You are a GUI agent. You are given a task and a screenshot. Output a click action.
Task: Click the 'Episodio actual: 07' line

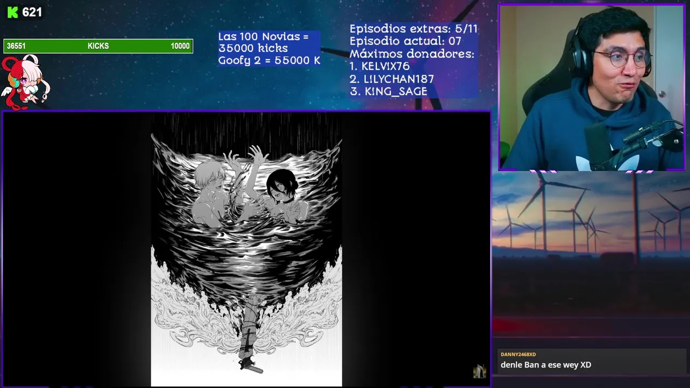(x=405, y=41)
